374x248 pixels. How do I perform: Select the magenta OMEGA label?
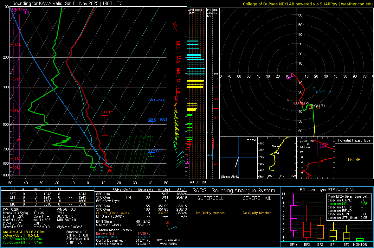coord(19,9)
